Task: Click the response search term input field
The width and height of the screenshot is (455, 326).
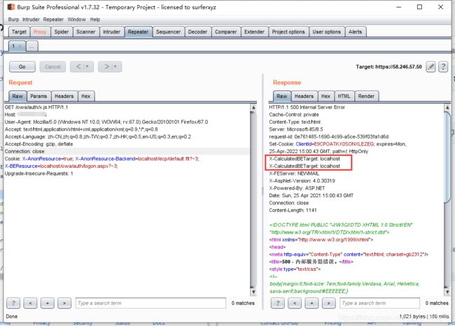Action: point(379,303)
